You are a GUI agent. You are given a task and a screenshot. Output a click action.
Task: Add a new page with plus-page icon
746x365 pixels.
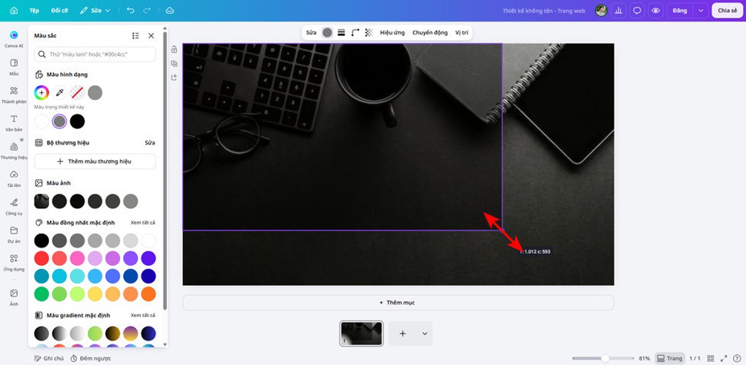click(x=174, y=77)
